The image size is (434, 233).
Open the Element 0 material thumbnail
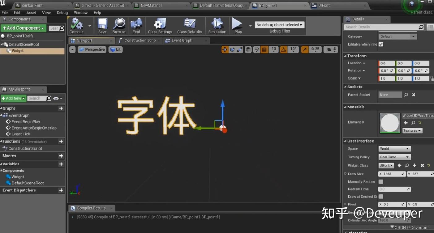pyautogui.click(x=389, y=122)
